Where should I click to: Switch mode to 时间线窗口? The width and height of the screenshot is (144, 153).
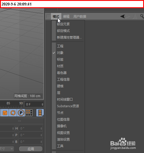pyautogui.click(x=65, y=99)
